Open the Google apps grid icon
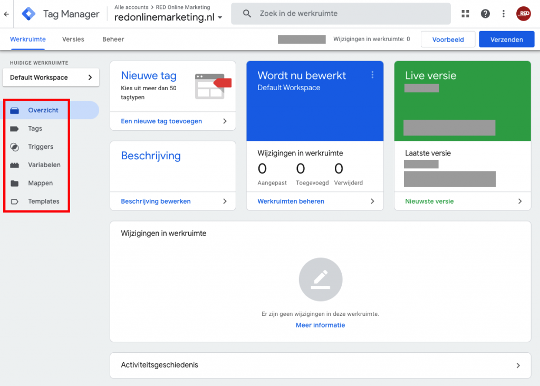Screen dimensions: 540x386 click(465, 14)
